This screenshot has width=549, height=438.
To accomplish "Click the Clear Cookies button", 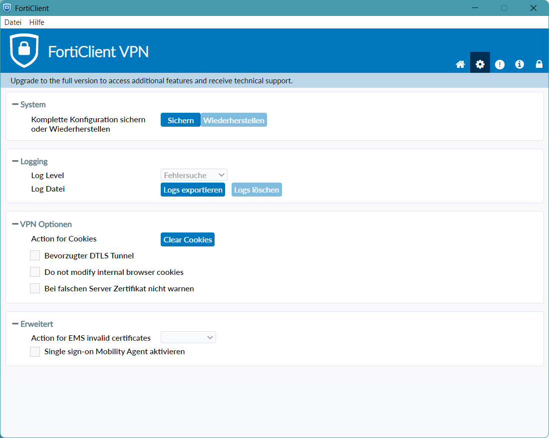I will [x=188, y=240].
